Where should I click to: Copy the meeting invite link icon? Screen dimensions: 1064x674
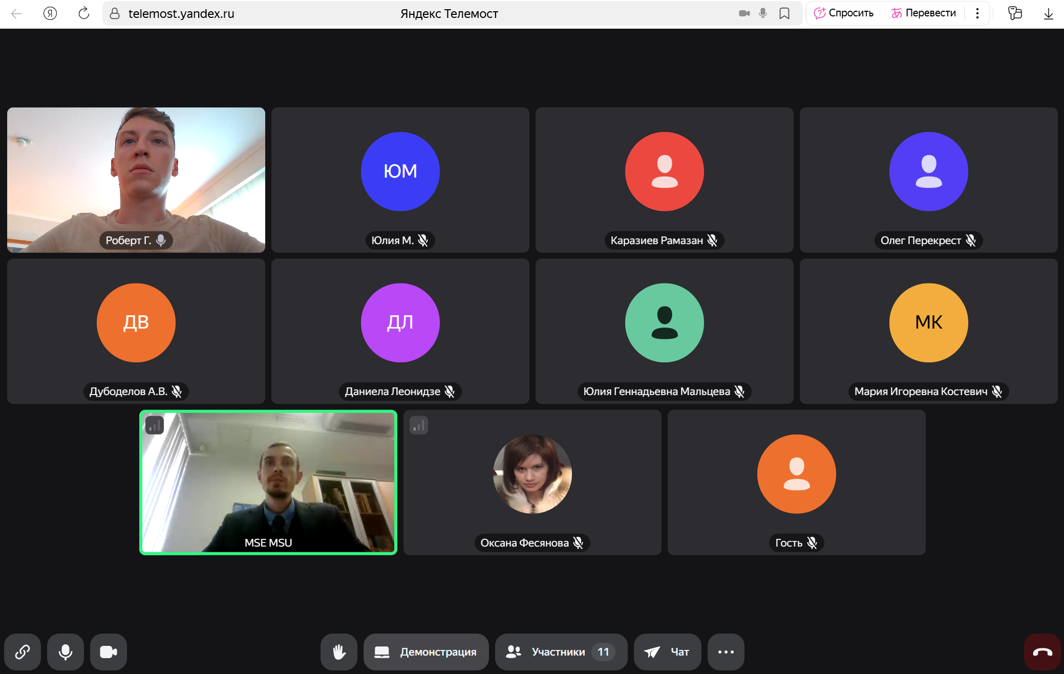[22, 651]
